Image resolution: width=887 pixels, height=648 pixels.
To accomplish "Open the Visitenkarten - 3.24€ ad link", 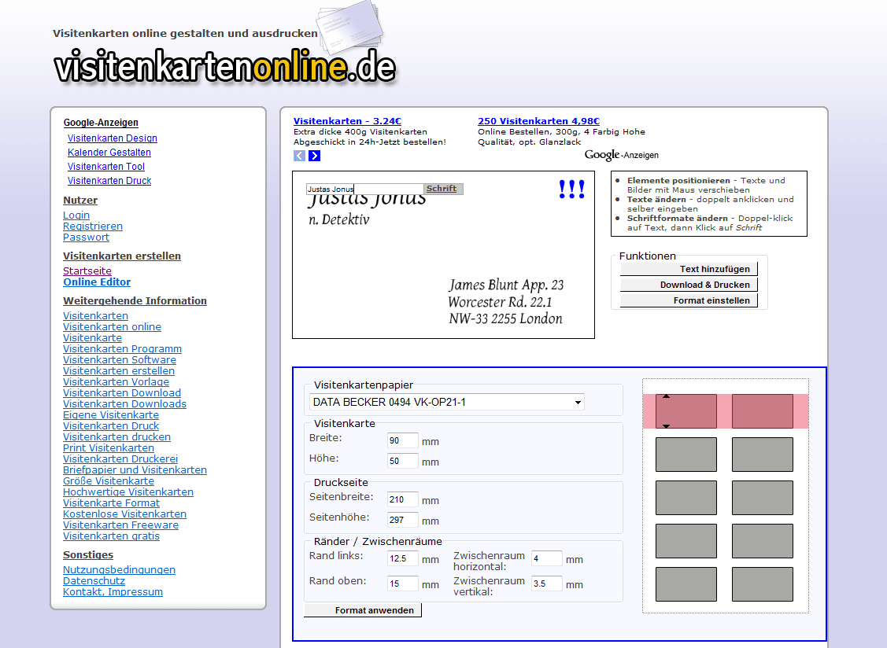I will point(347,121).
